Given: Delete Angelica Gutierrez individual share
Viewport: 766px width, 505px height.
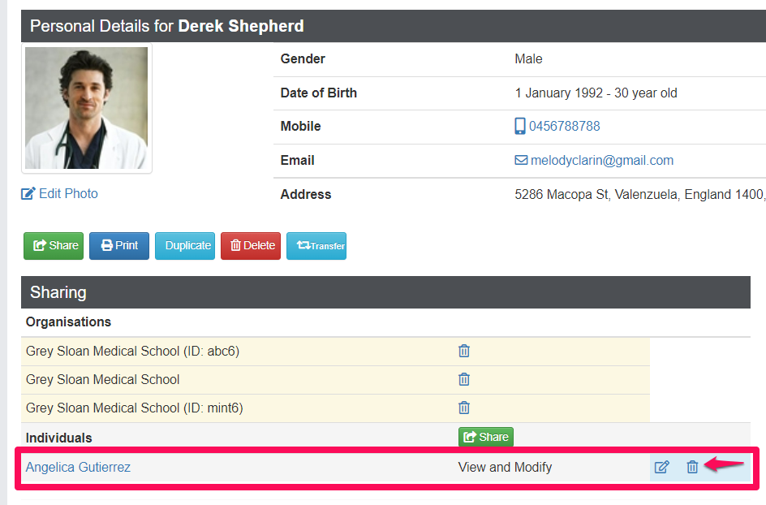Looking at the screenshot, I should [692, 467].
